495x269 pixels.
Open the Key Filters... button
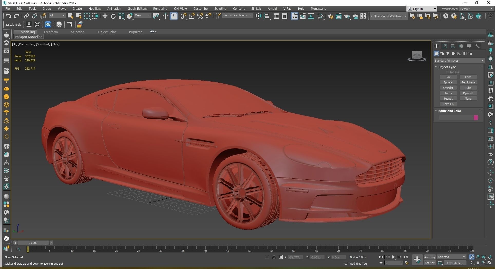[x=455, y=263]
